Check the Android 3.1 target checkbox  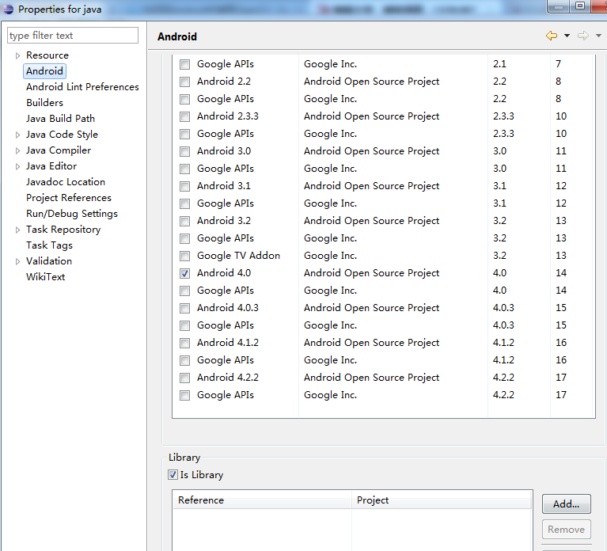(x=184, y=186)
